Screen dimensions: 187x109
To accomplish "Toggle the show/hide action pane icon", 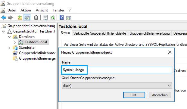I will click(69, 18).
